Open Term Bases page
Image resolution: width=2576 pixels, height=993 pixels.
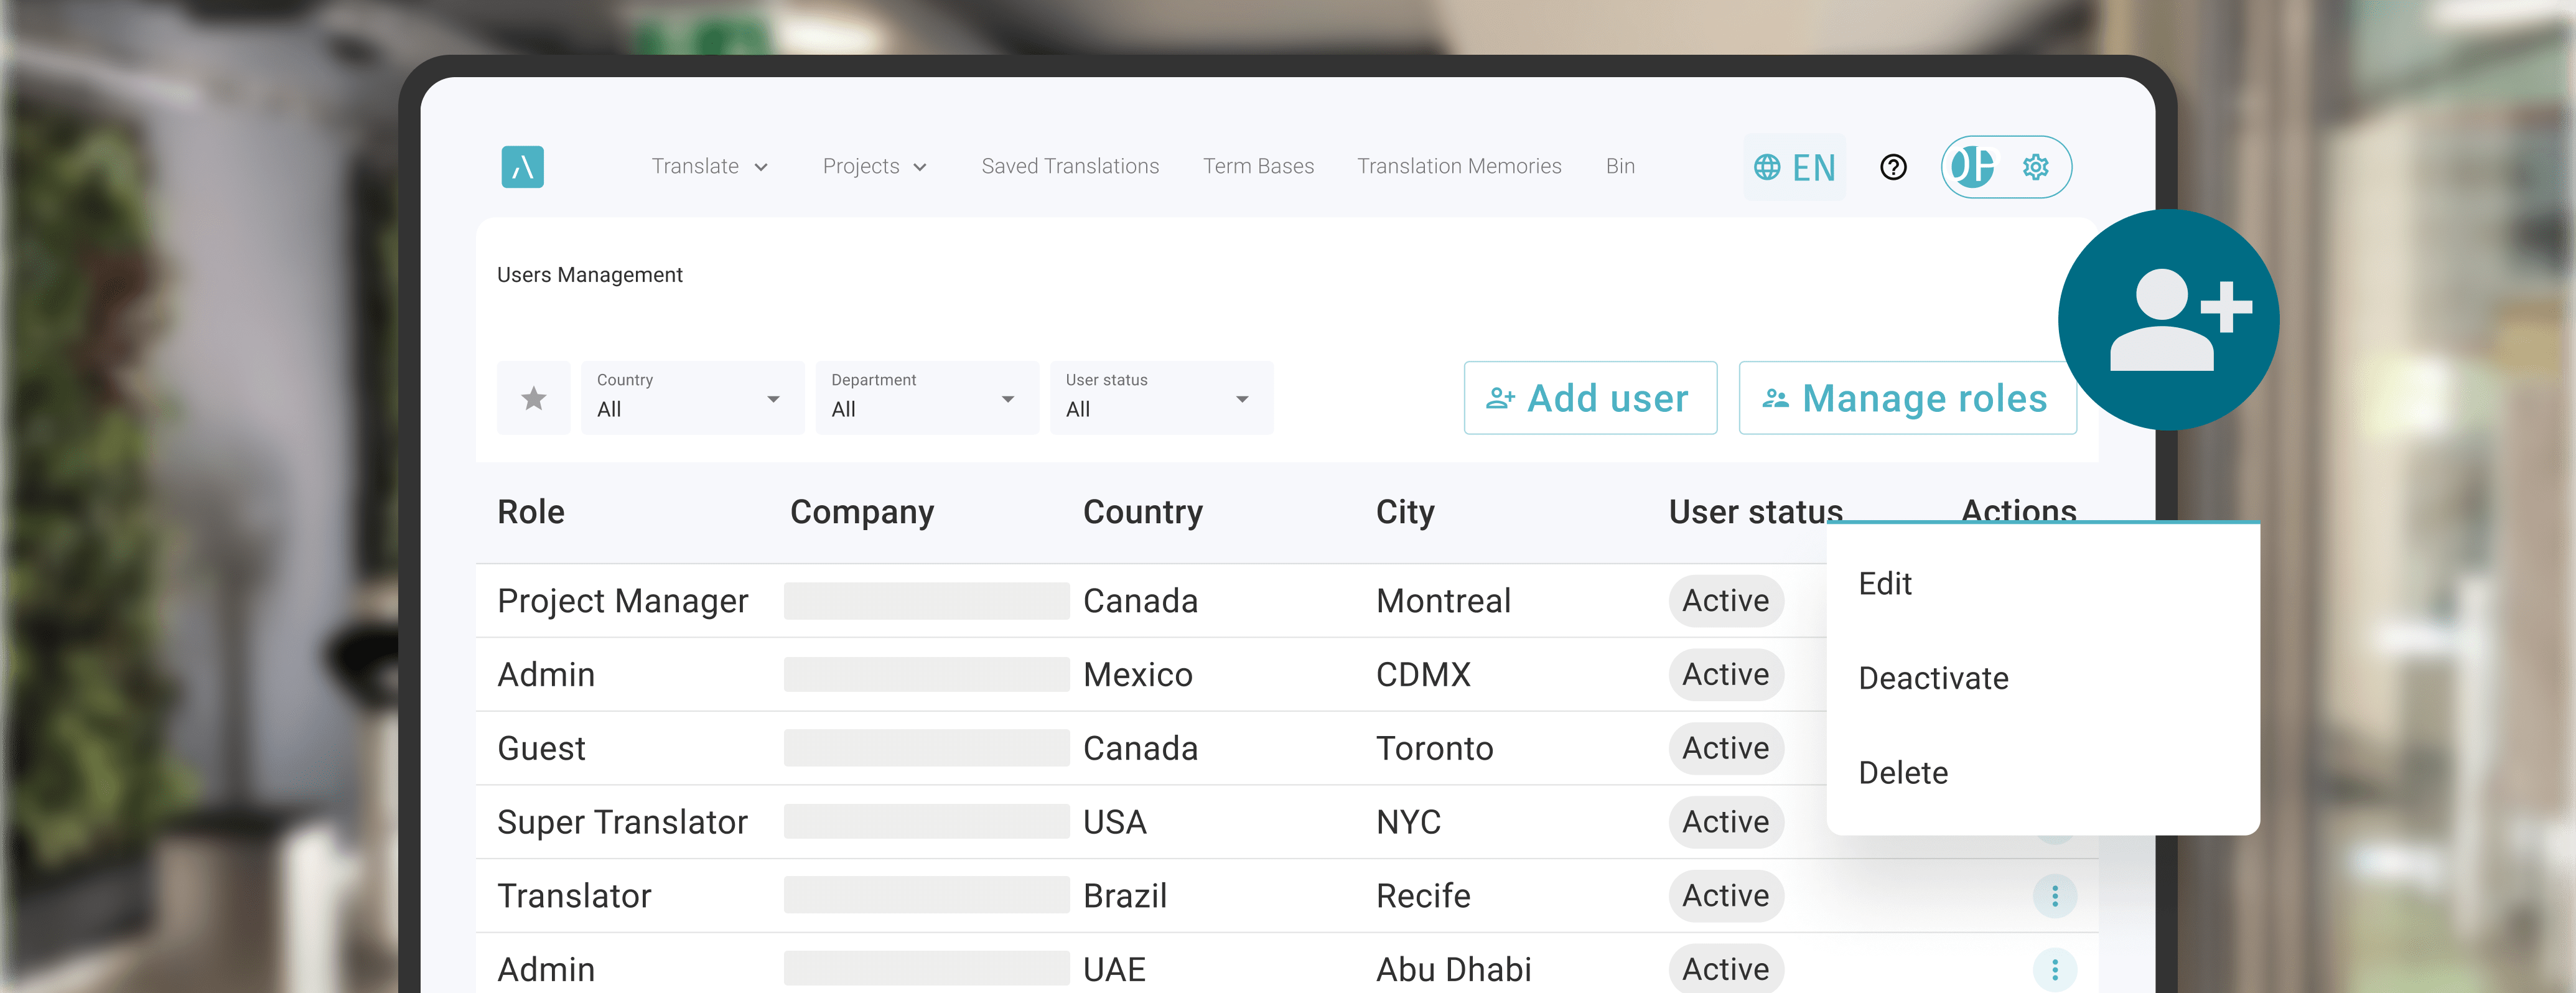1258,167
